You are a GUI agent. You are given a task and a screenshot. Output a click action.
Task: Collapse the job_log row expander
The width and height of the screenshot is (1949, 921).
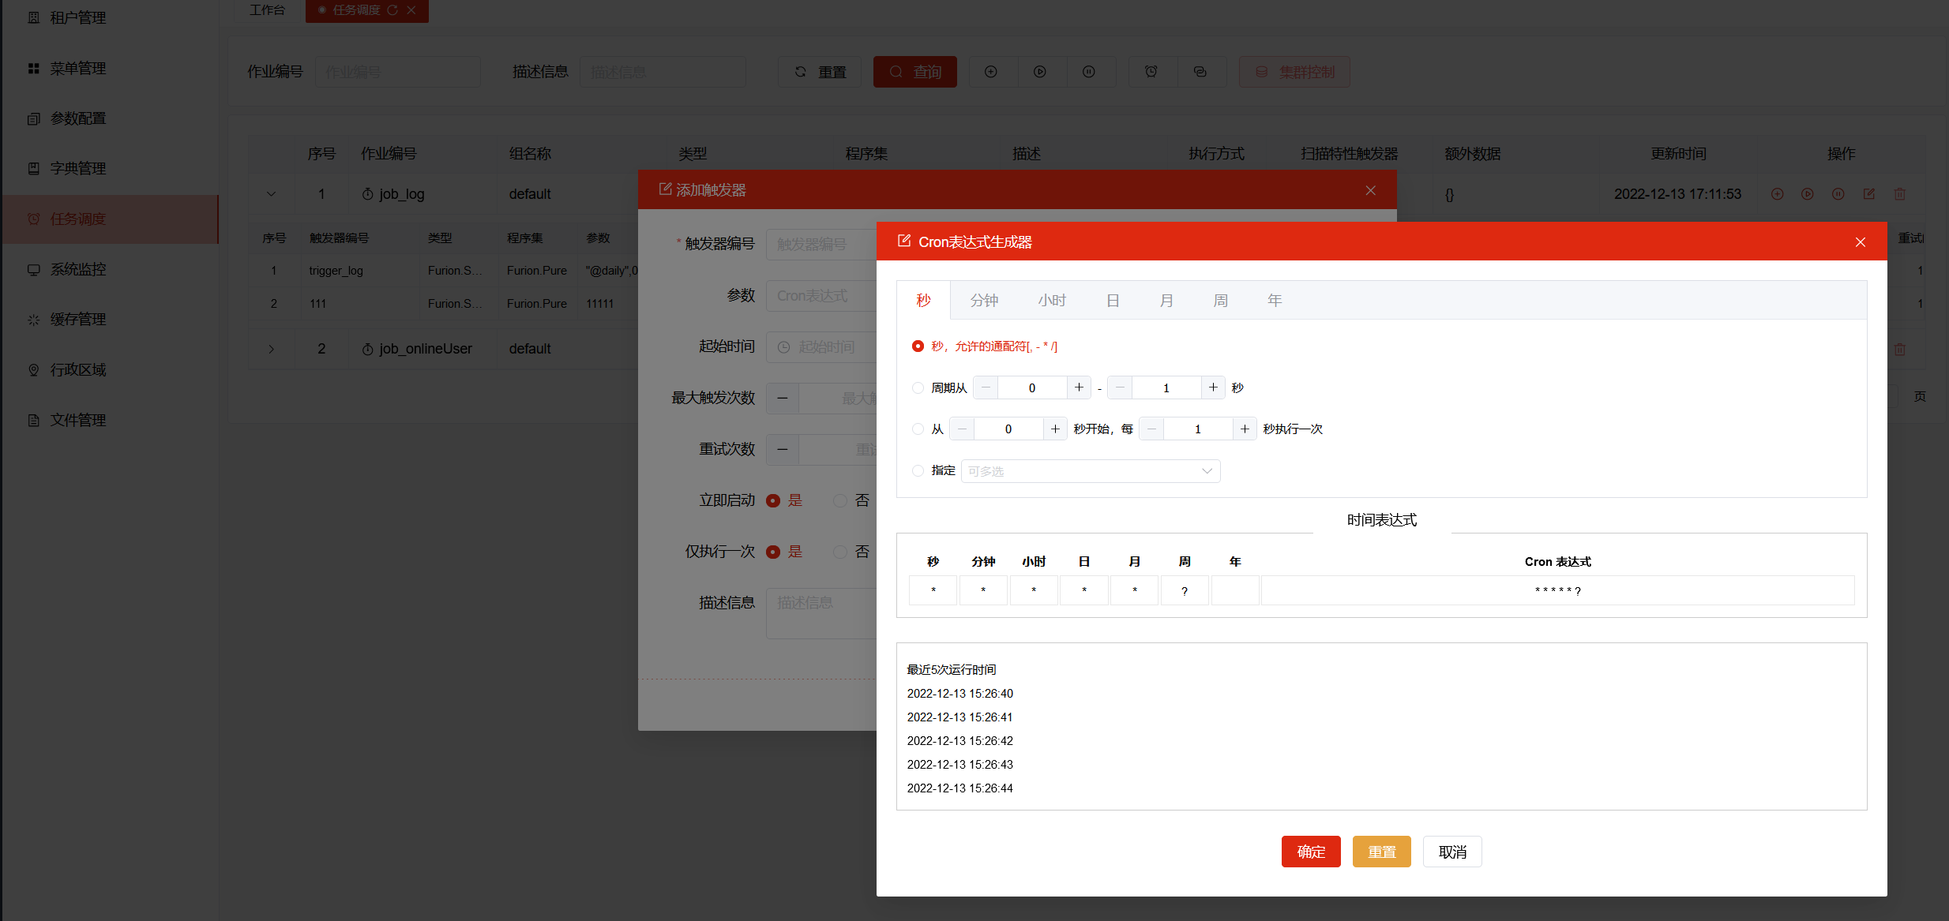click(x=271, y=194)
